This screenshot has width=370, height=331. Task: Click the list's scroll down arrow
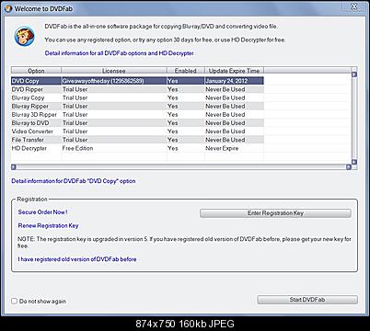(354, 162)
